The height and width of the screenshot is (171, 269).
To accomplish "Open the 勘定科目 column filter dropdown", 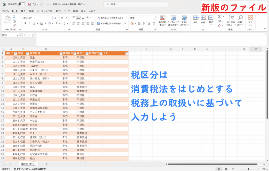I will [x=60, y=53].
